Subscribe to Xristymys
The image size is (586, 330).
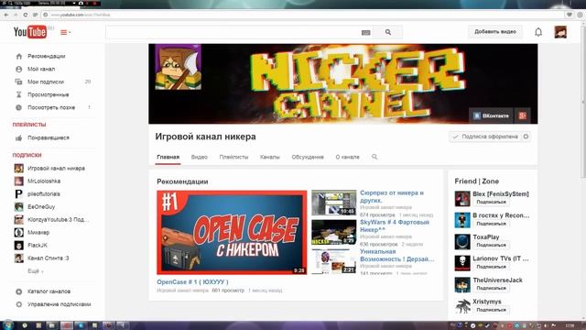click(491, 310)
